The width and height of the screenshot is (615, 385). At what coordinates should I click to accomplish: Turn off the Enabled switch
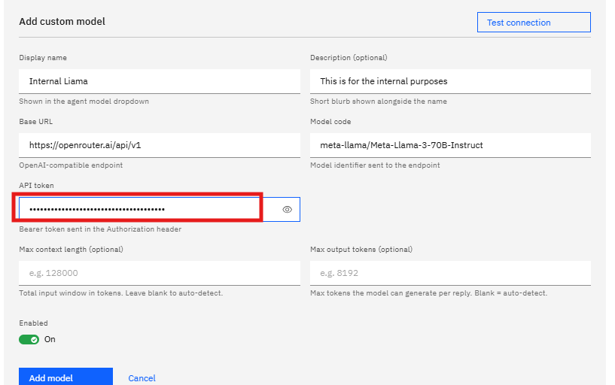[x=29, y=340]
